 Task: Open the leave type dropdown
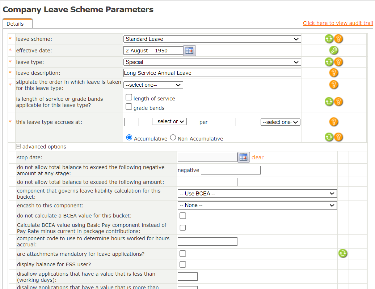pyautogui.click(x=212, y=62)
